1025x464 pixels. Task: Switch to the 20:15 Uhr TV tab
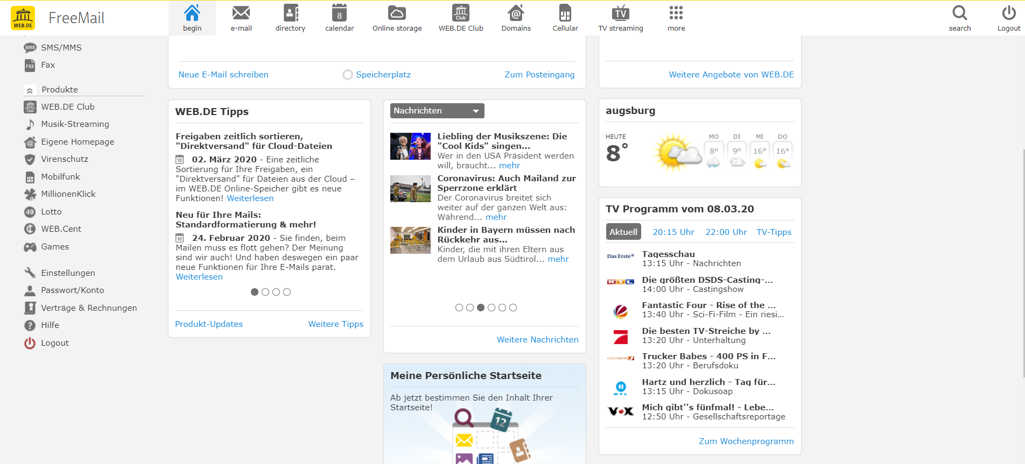[x=673, y=232]
